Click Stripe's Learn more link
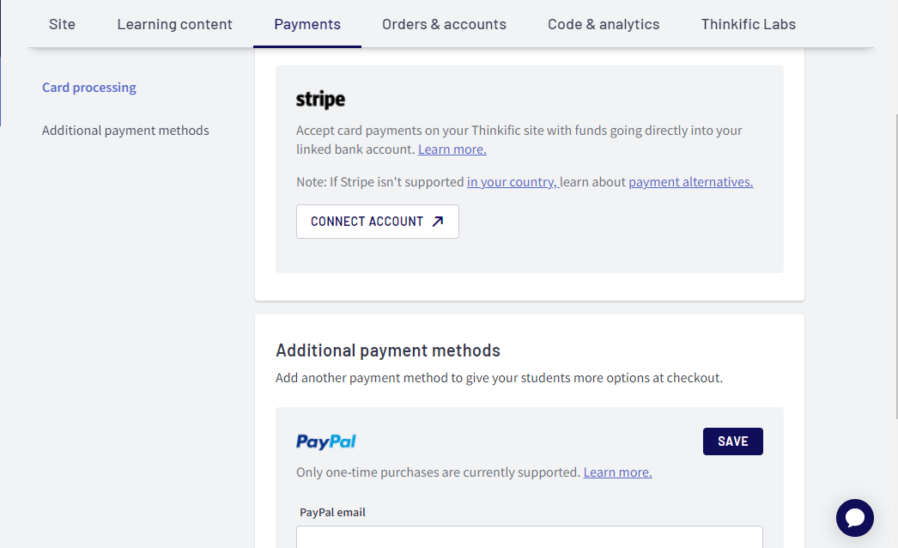Viewport: 898px width, 548px height. click(452, 149)
